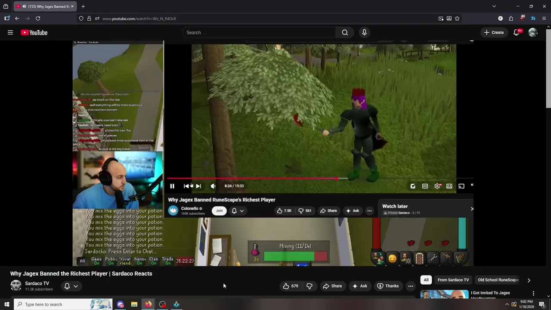Select the From Sardaco TV chip
This screenshot has width=551, height=310.
click(453, 280)
